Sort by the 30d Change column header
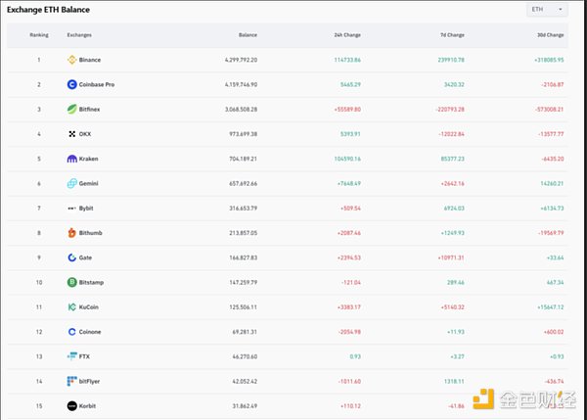Image resolution: width=587 pixels, height=420 pixels. point(550,35)
